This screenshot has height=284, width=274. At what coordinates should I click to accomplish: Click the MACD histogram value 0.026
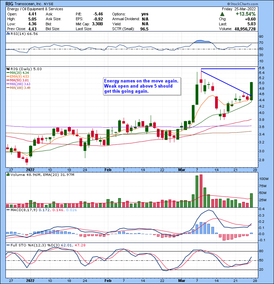coord(72,210)
